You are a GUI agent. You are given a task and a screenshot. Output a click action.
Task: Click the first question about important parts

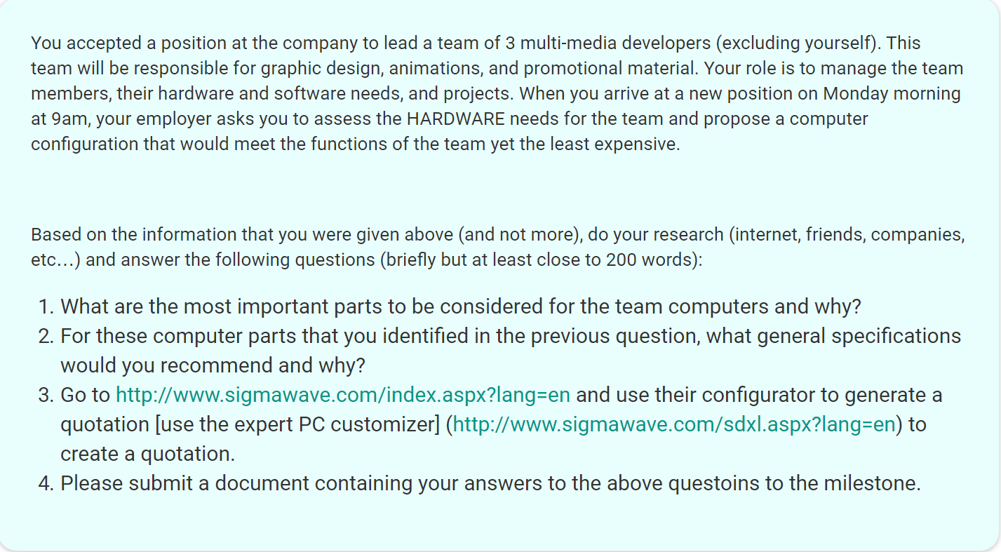[461, 307]
